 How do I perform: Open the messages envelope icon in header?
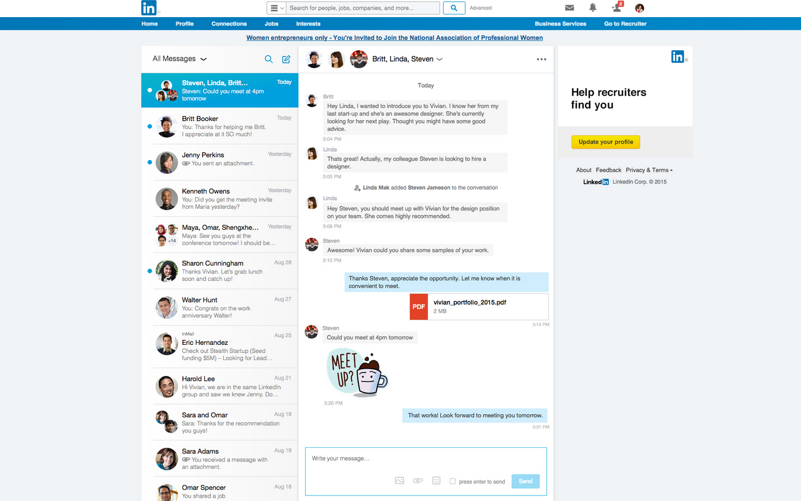click(x=569, y=8)
